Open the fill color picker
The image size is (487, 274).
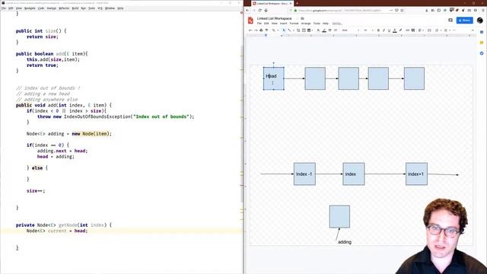(318, 30)
